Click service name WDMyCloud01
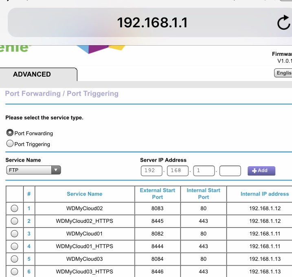The image size is (292, 277). [x=85, y=233]
